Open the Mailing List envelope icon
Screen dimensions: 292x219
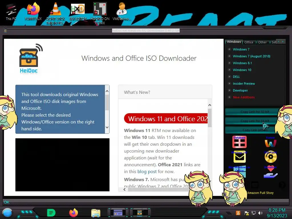(x=240, y=157)
